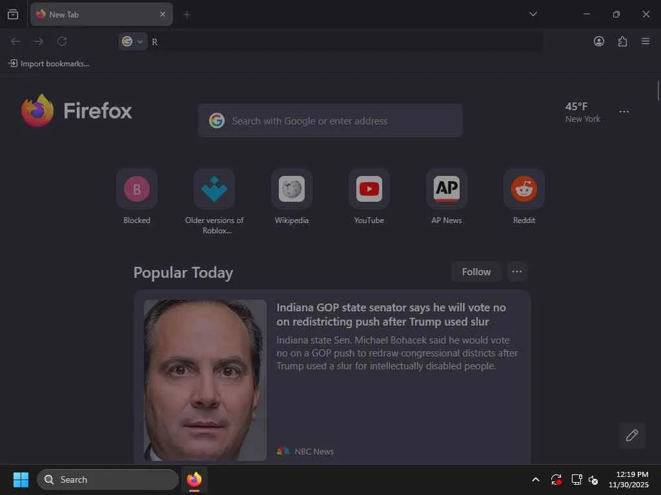
Task: Open the Indiana GOP state senator headline
Action: [x=391, y=315]
